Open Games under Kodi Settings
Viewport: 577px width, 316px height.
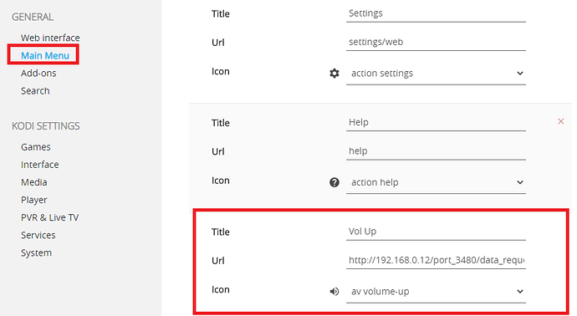click(36, 147)
